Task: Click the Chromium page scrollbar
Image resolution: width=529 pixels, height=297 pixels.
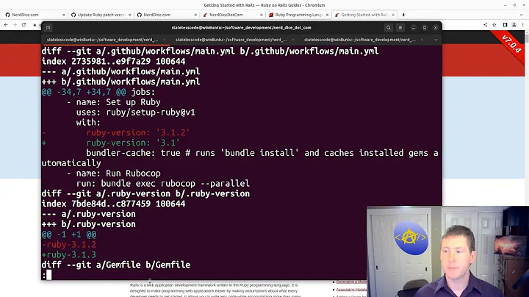Action: (527, 37)
